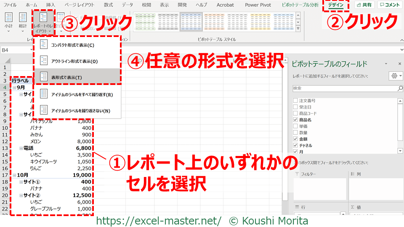This screenshot has width=404, height=227.
Task: Toggle the 金額 field checkbox
Action: click(295, 139)
